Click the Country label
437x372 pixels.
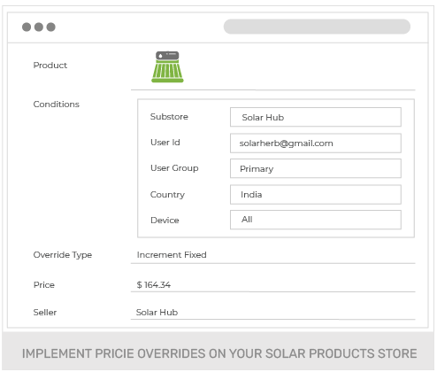click(167, 195)
